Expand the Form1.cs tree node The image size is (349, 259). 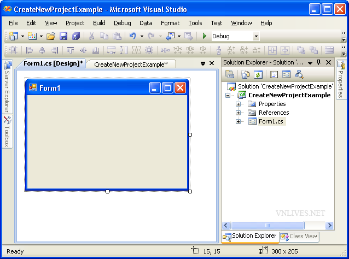(238, 122)
